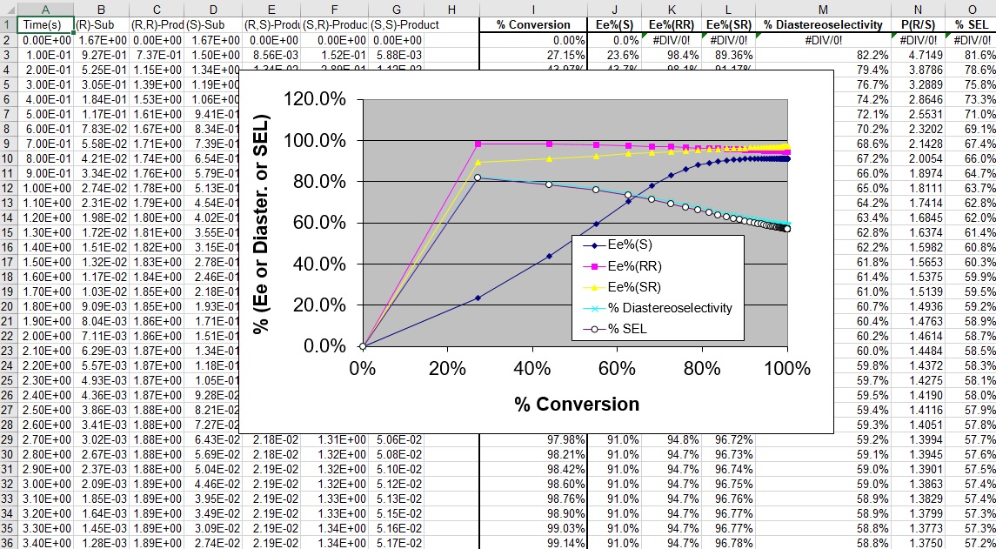The width and height of the screenshot is (996, 549).
Task: Click the 9.27E-01 cell in column B
Action: (x=102, y=55)
